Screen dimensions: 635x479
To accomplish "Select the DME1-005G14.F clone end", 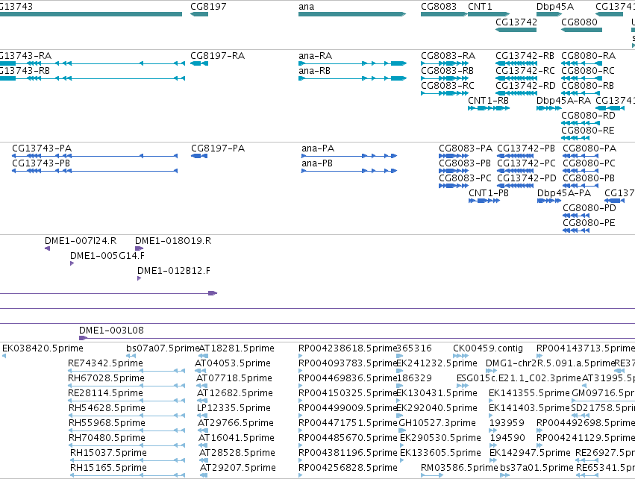I will click(x=72, y=263).
